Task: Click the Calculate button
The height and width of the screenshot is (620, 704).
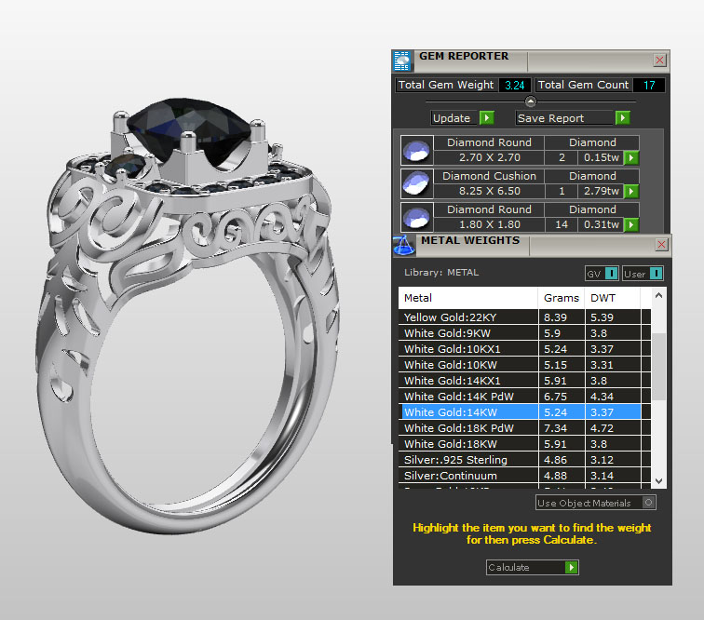Action: (x=533, y=568)
